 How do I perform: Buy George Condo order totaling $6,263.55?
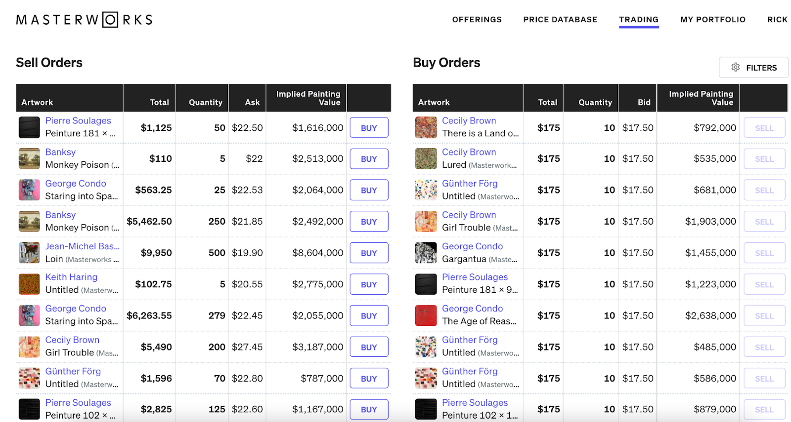(369, 315)
